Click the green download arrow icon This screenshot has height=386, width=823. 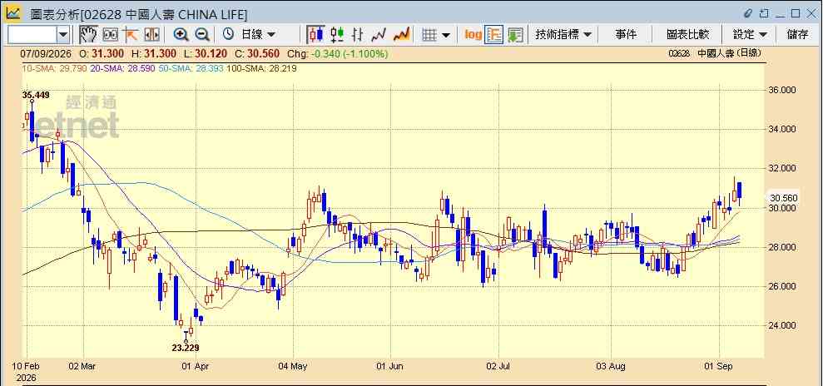pos(515,35)
